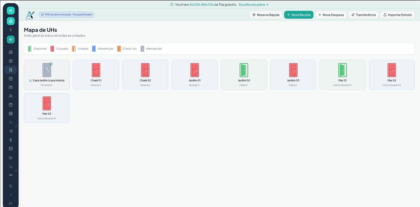Screen dimensions: 420x207
Task: Open the Casa Jardim (casa inteira) unit card
Action: tap(47, 75)
